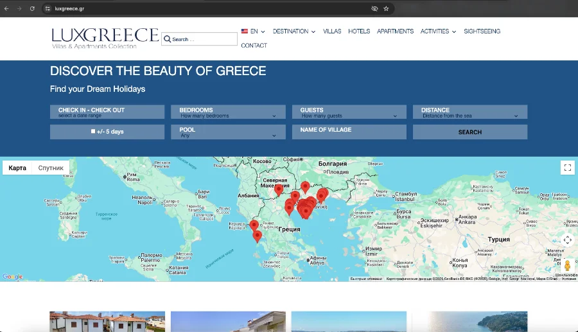Click the Google logo on map
This screenshot has width=578, height=332.
tap(12, 277)
